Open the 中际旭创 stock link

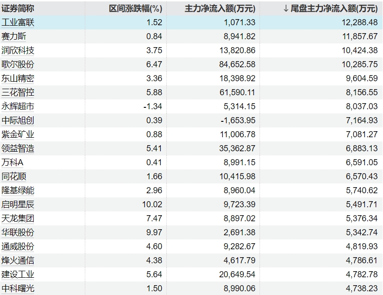(x=18, y=120)
